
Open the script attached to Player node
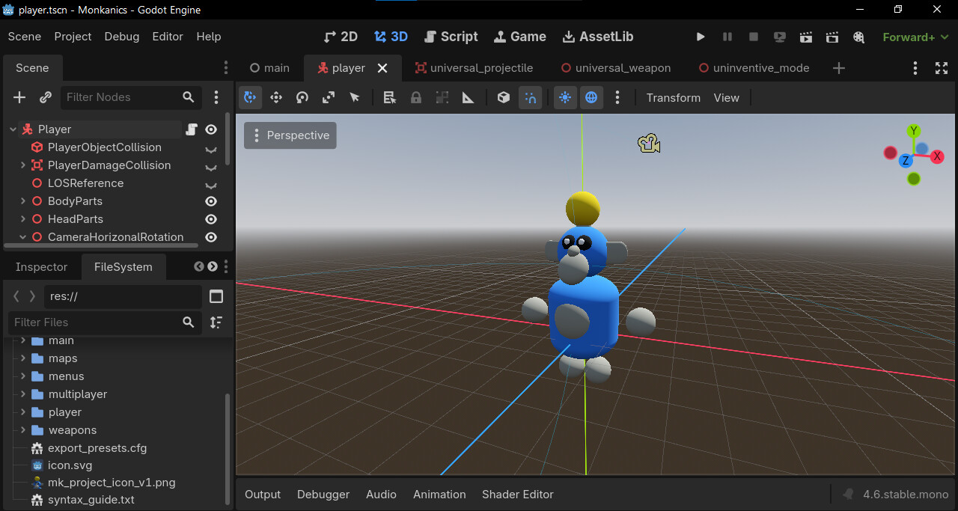point(192,129)
